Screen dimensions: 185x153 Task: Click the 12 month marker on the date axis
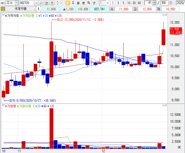tap(103, 151)
